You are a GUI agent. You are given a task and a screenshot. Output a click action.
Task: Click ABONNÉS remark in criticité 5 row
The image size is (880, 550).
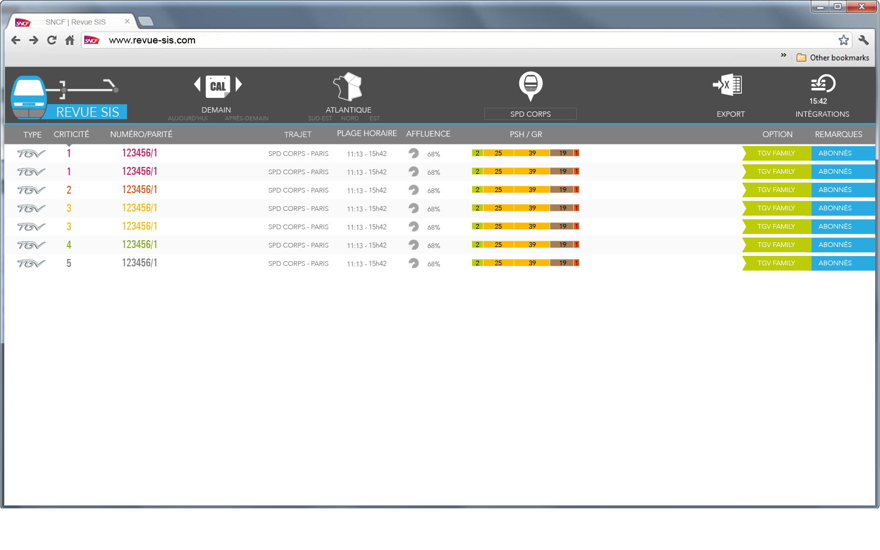[843, 263]
